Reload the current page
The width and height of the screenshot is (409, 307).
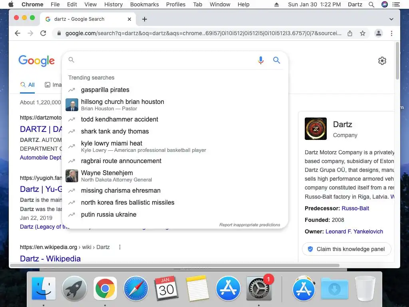coord(43,33)
